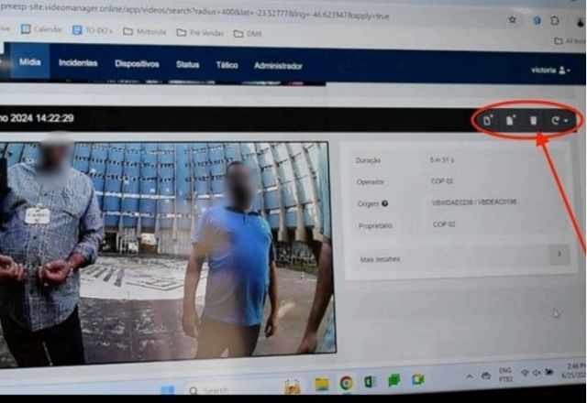The image size is (587, 403).
Task: Expand Mais detalhes with the chevron
Action: (559, 255)
